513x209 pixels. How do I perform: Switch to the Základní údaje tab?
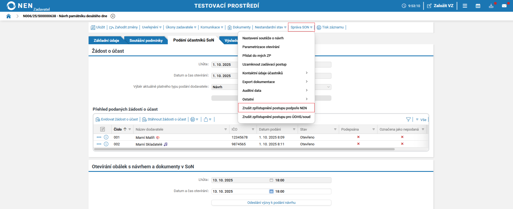click(x=106, y=40)
